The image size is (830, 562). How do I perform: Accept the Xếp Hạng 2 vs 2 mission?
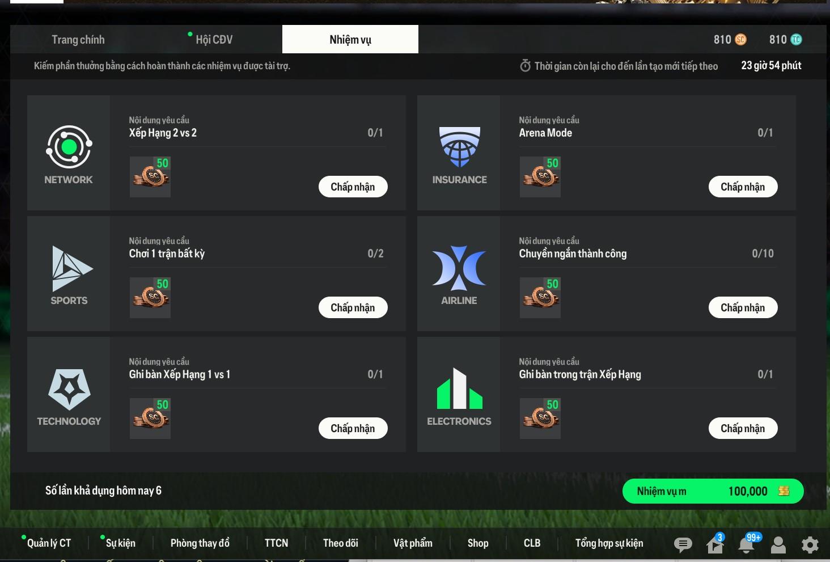(353, 187)
